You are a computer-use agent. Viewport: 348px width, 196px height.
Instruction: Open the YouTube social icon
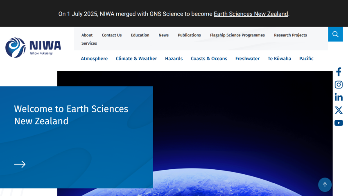339,123
